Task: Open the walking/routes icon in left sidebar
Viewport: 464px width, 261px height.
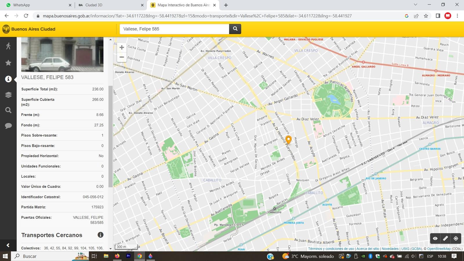Action: (8, 46)
